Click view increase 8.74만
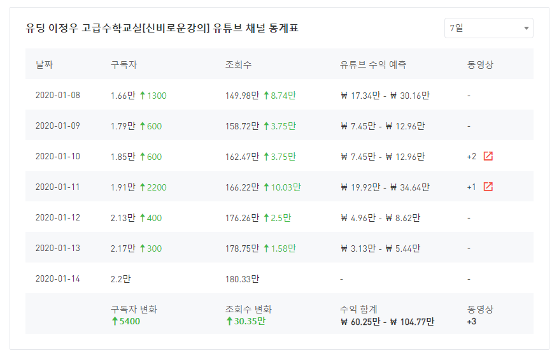The width and height of the screenshot is (559, 360). tap(280, 96)
